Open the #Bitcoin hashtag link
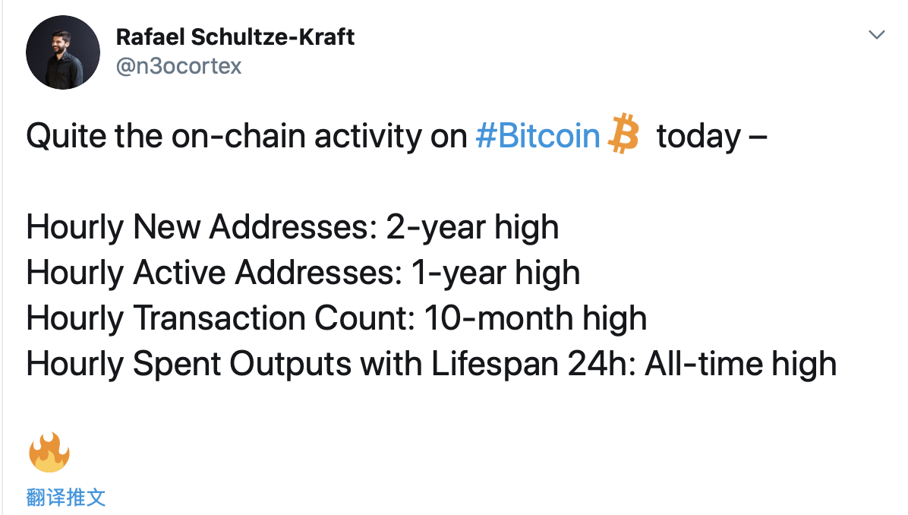The image size is (908, 515). pyautogui.click(x=538, y=136)
